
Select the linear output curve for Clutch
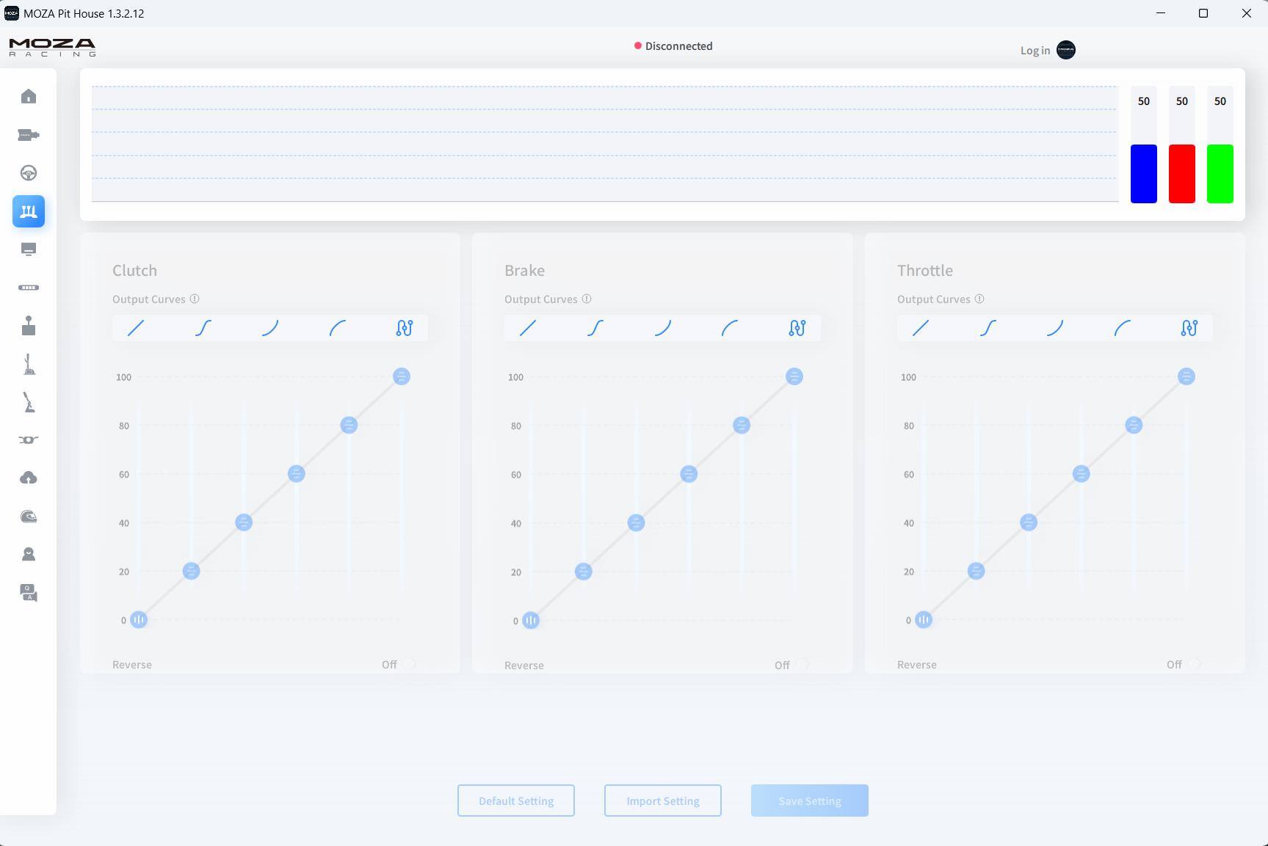[x=136, y=328]
